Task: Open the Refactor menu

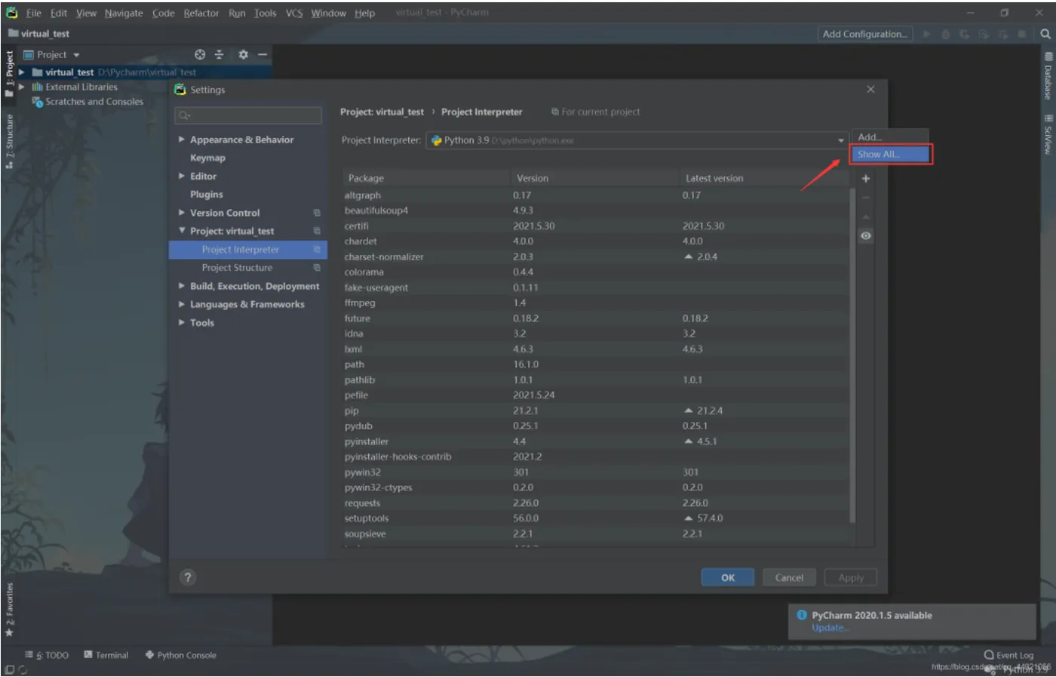Action: (x=201, y=13)
